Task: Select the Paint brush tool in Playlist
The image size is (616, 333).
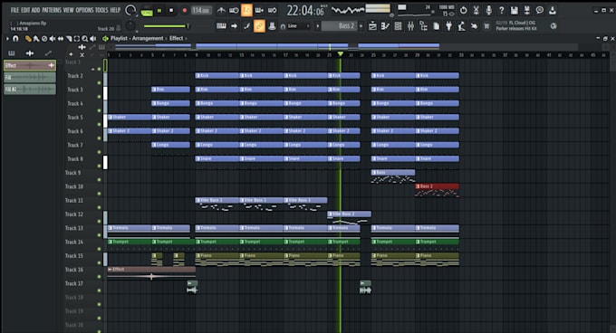Action: click(x=36, y=38)
